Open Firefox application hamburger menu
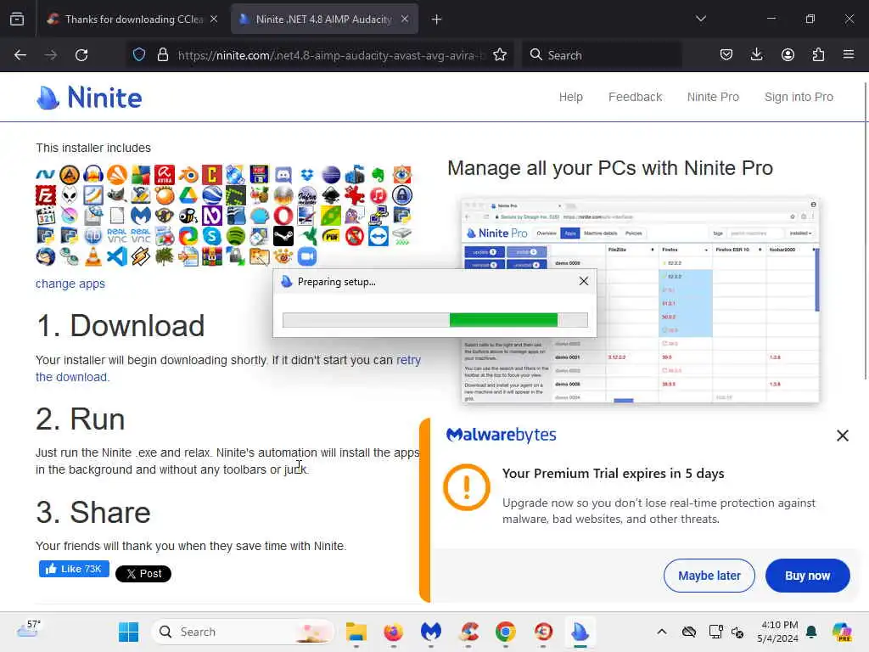Viewport: 869px width, 652px height. pyautogui.click(x=849, y=54)
